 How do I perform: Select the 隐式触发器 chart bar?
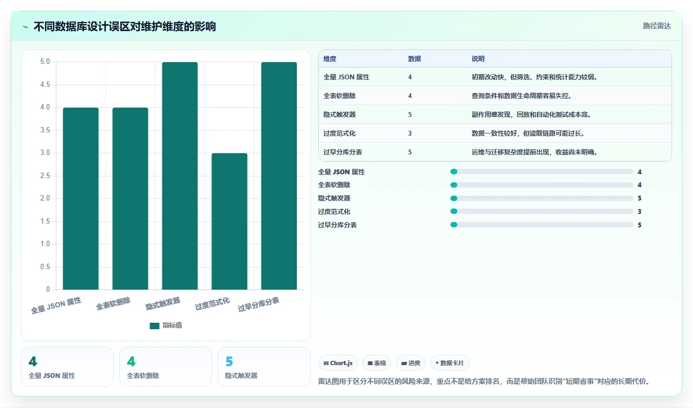[180, 176]
